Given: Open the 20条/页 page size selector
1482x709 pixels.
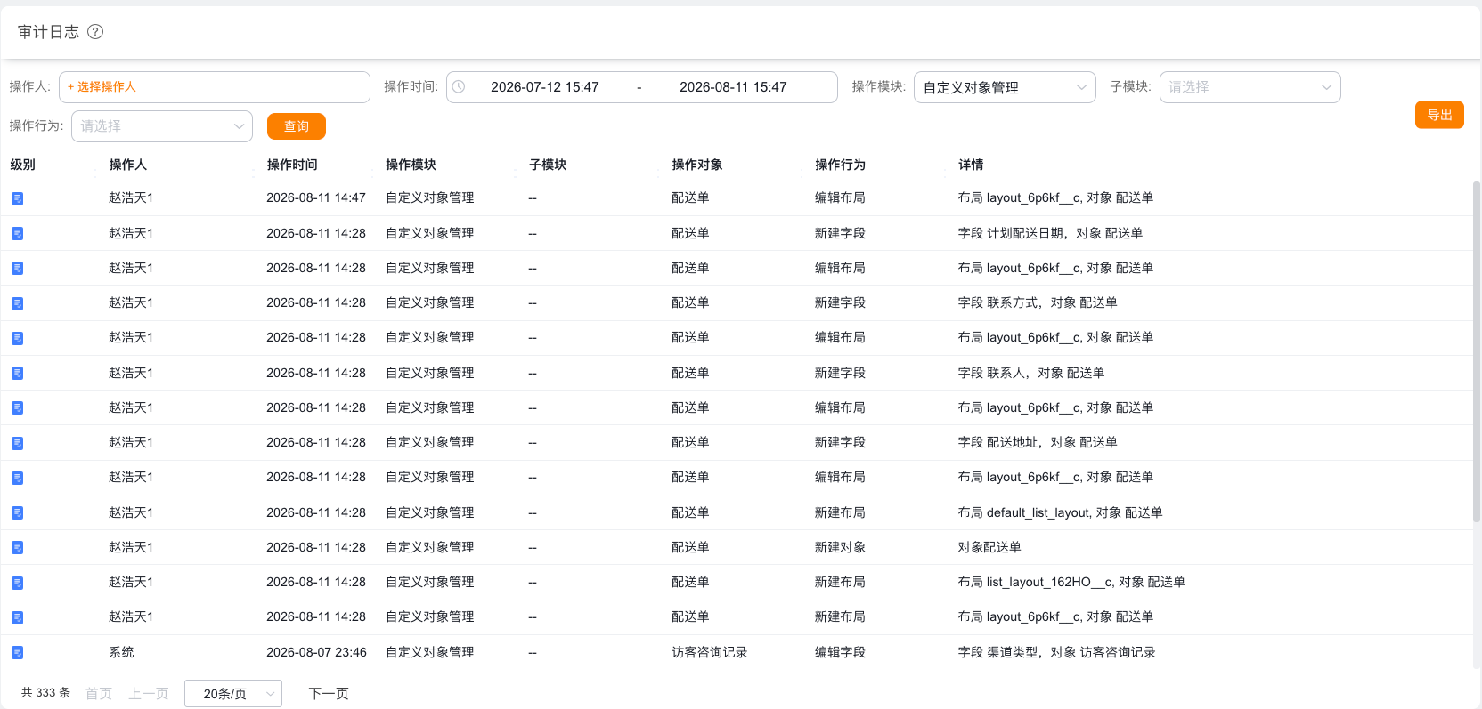Looking at the screenshot, I should (233, 694).
